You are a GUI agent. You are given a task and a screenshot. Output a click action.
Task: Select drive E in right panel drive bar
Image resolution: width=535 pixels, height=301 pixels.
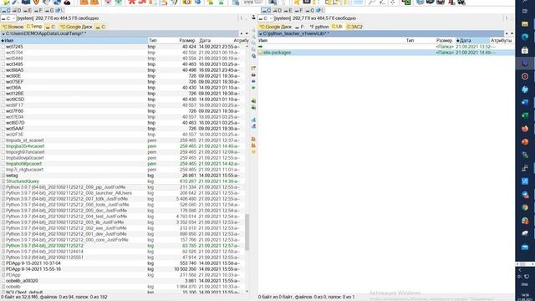coord(288,11)
